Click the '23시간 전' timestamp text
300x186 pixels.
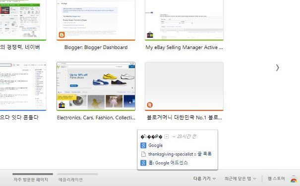pos(186,137)
